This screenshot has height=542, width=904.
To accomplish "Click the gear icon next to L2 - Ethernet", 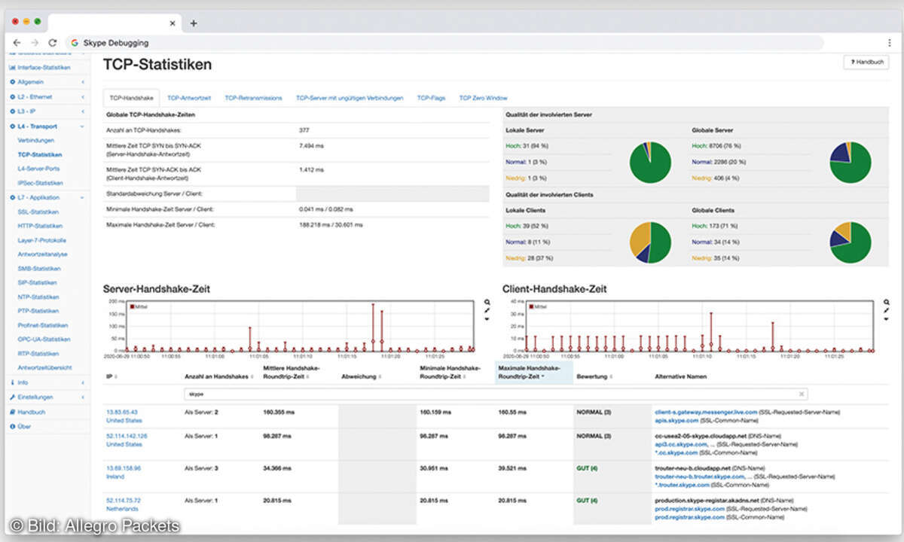I will point(13,97).
